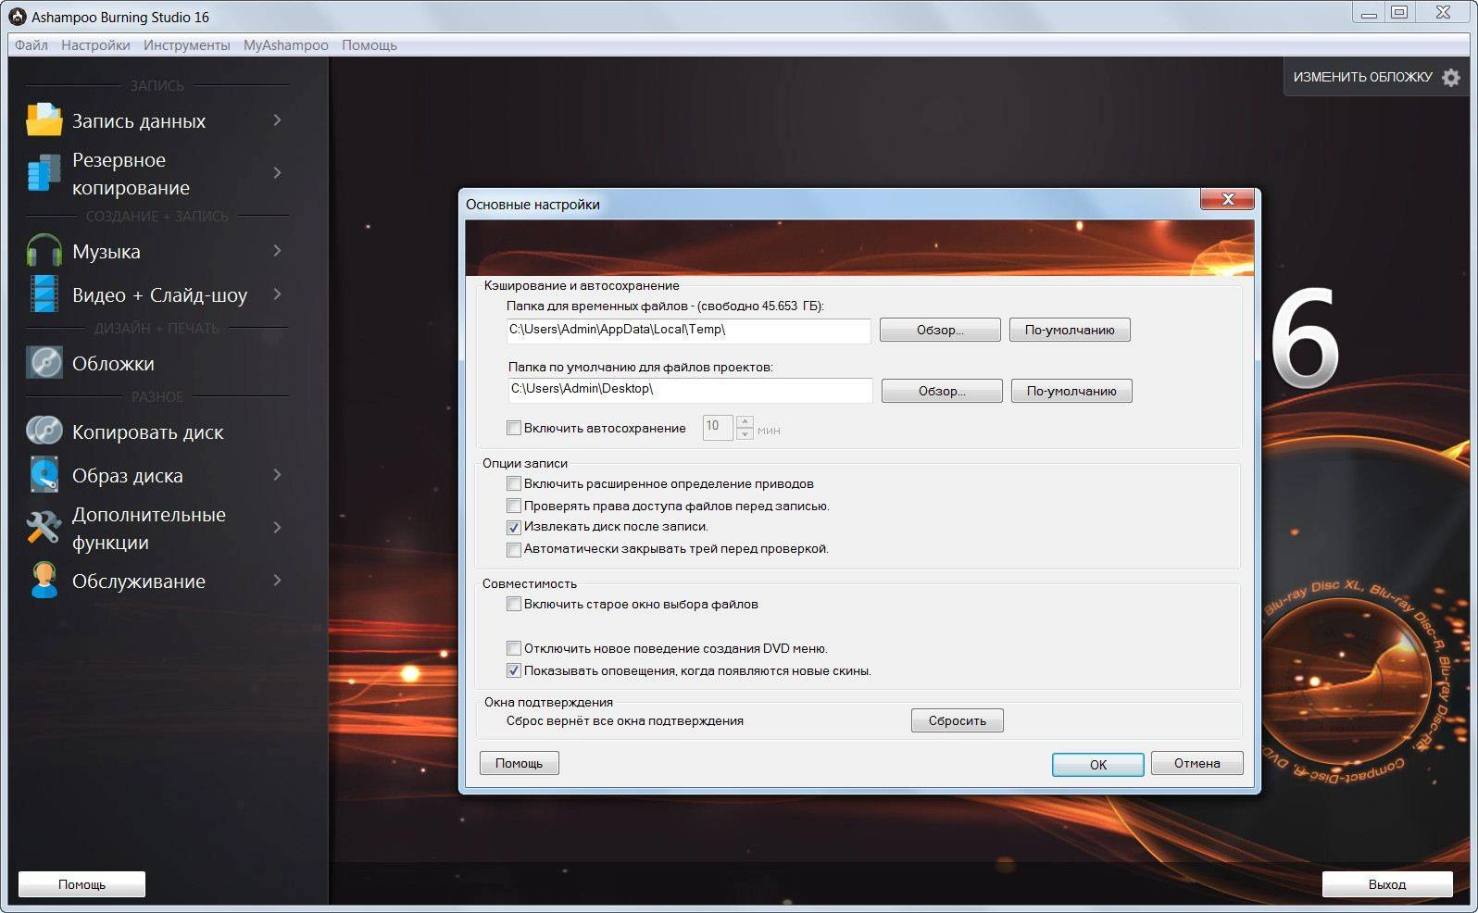Decrease autosave minutes with the down arrow
The width and height of the screenshot is (1478, 913).
(745, 433)
